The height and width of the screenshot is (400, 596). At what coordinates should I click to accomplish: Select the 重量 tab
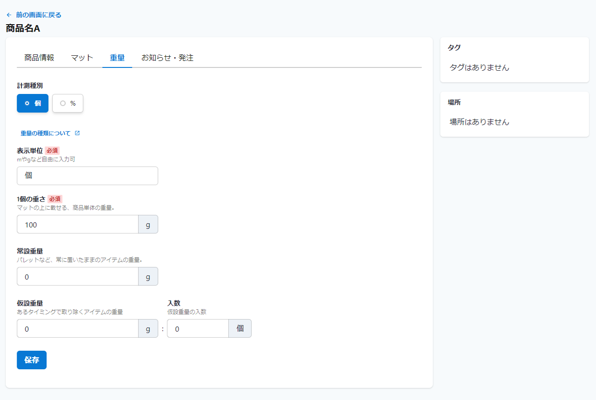tap(117, 58)
